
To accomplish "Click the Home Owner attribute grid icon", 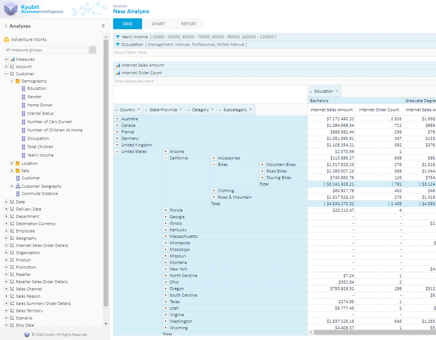I will pyautogui.click(x=23, y=105).
